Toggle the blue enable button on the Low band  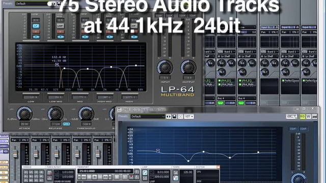tap(36, 37)
